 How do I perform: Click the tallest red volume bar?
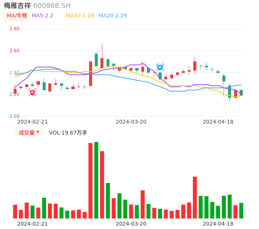[x=91, y=181]
